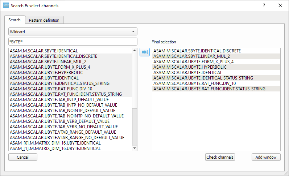Select ASAM.M.SCALAR.SBYTE.LINEAR_MUL_2 in search results
This screenshot has width=289, height=176.
tap(70, 61)
